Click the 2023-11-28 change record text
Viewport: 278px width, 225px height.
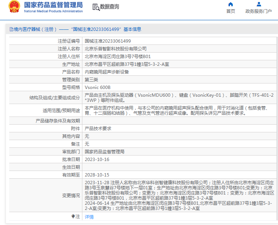(179, 190)
